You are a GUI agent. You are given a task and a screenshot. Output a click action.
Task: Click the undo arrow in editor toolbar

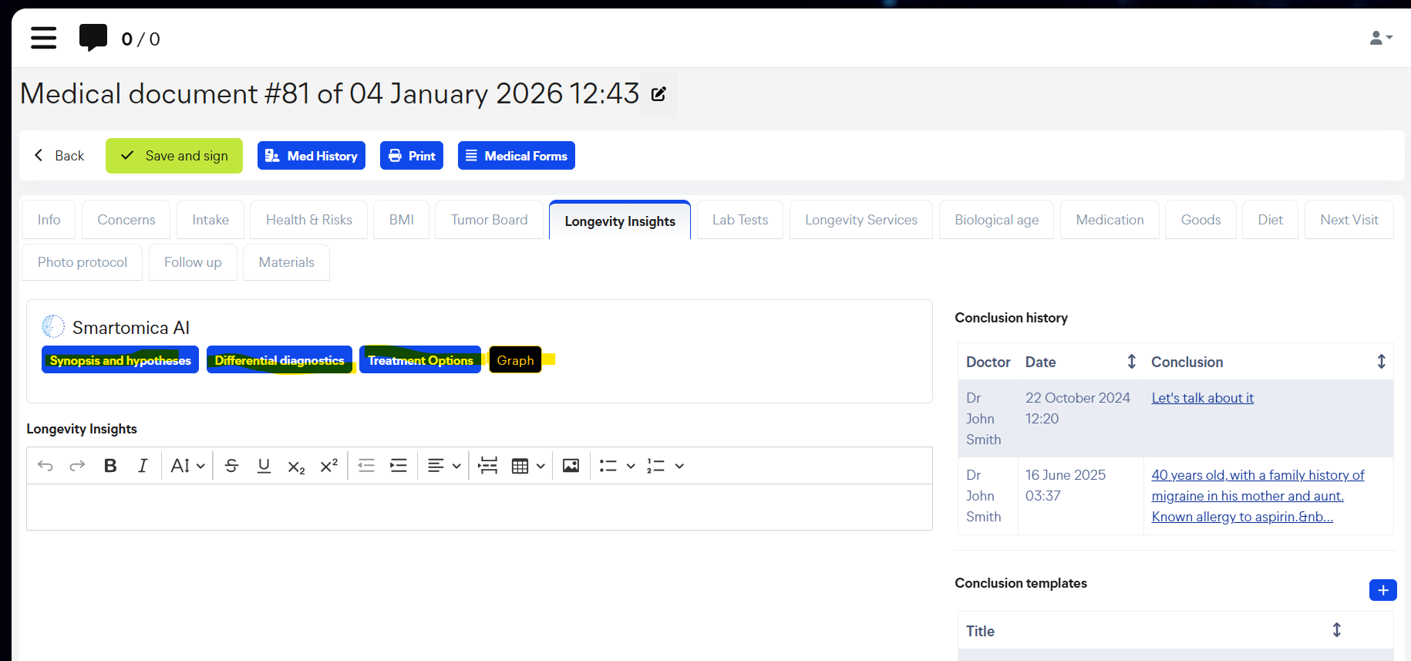coord(45,466)
